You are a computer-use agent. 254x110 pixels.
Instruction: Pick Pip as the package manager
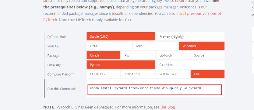click(138, 55)
